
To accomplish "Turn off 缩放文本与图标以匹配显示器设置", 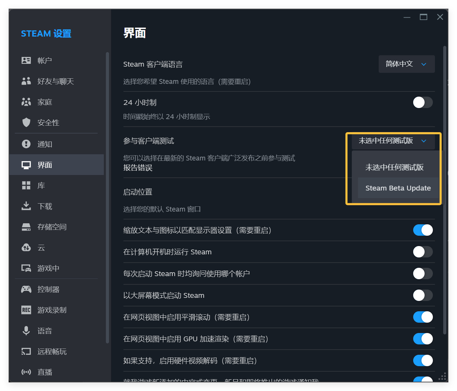I will pos(423,230).
